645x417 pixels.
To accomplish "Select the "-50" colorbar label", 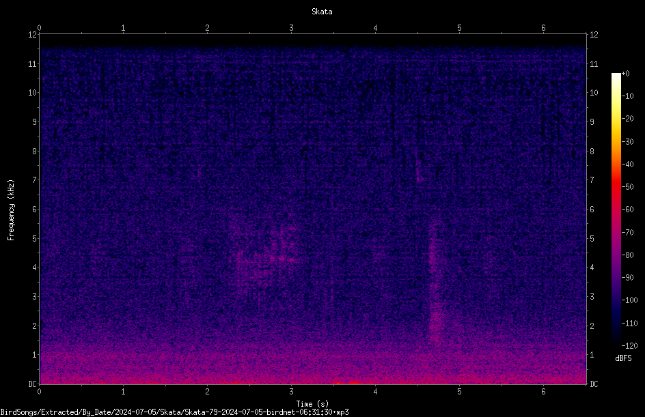I will [x=627, y=187].
